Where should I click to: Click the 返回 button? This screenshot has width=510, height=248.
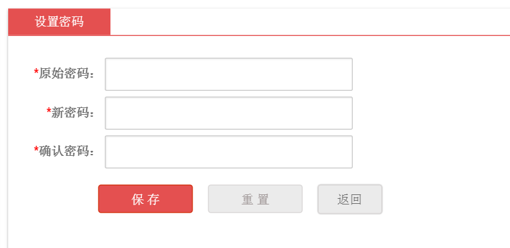(x=350, y=199)
